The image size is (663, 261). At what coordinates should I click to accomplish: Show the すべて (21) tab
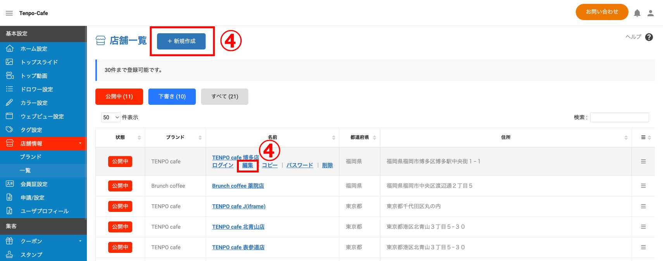click(x=224, y=97)
